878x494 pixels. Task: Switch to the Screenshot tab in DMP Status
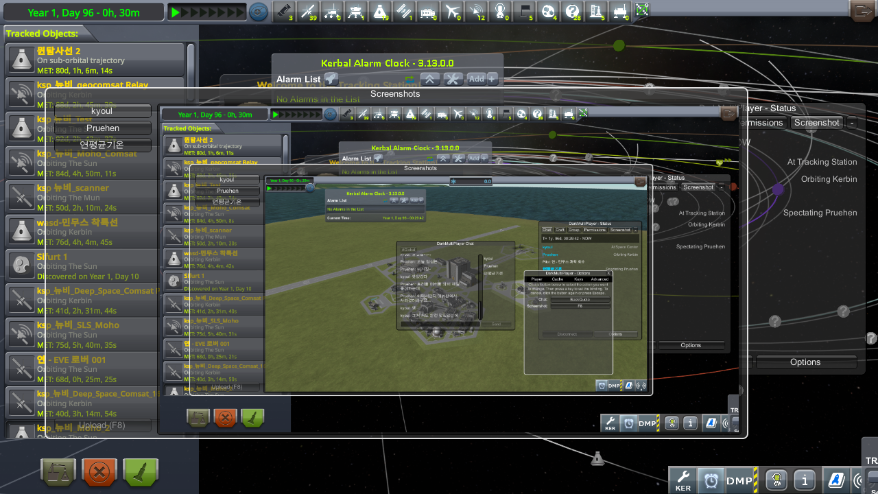click(816, 123)
